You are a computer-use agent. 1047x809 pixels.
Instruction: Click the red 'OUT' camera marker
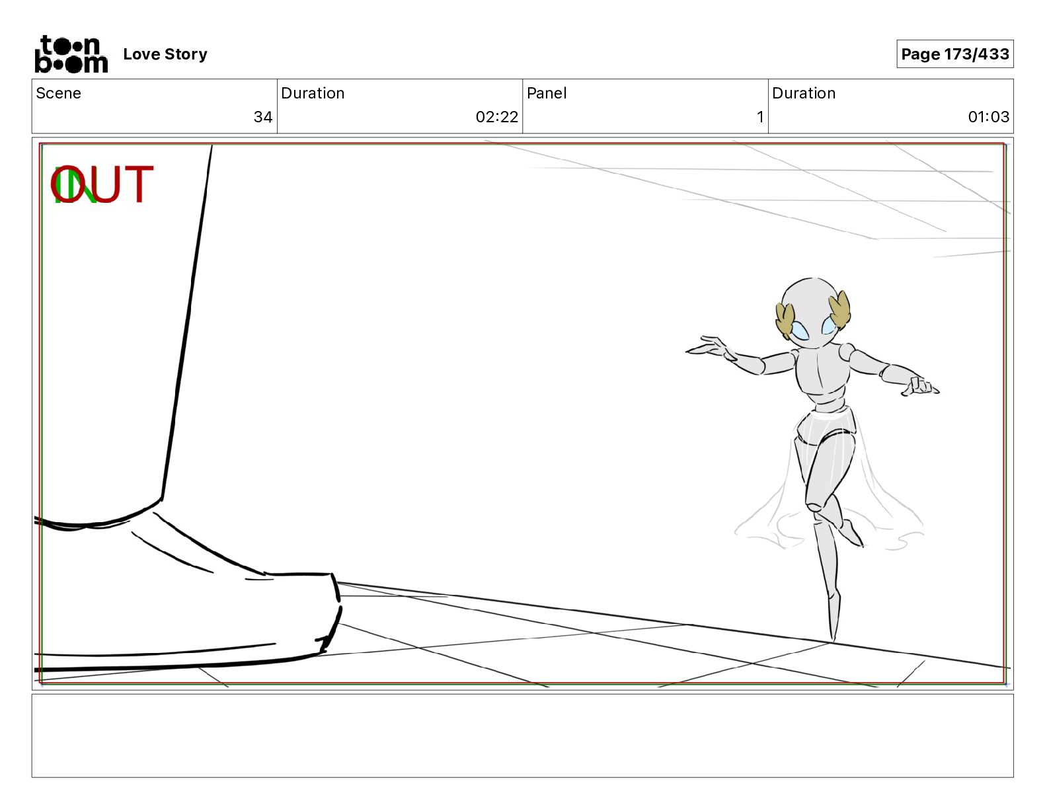102,184
